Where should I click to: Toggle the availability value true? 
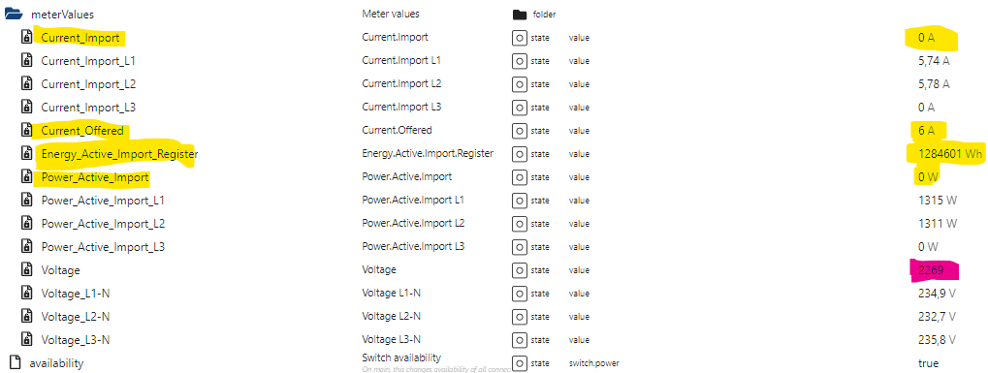tap(928, 363)
